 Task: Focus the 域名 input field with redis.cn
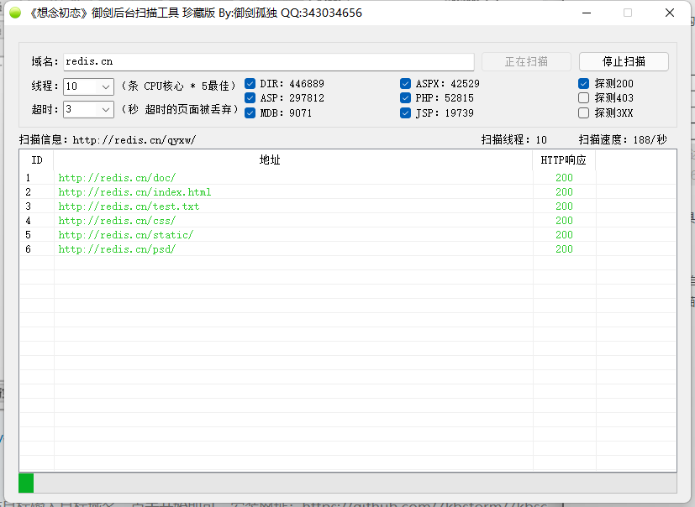pyautogui.click(x=269, y=61)
